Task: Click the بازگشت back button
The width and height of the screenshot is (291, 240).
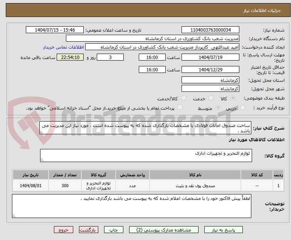Action: [89, 230]
